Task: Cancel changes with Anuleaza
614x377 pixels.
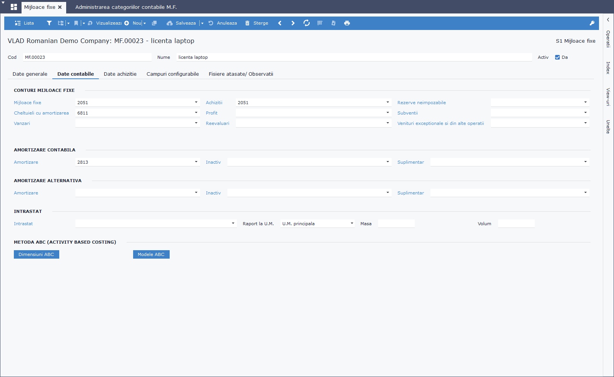Action: 223,23
